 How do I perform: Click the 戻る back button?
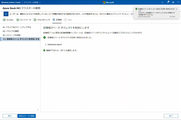click(10, 116)
